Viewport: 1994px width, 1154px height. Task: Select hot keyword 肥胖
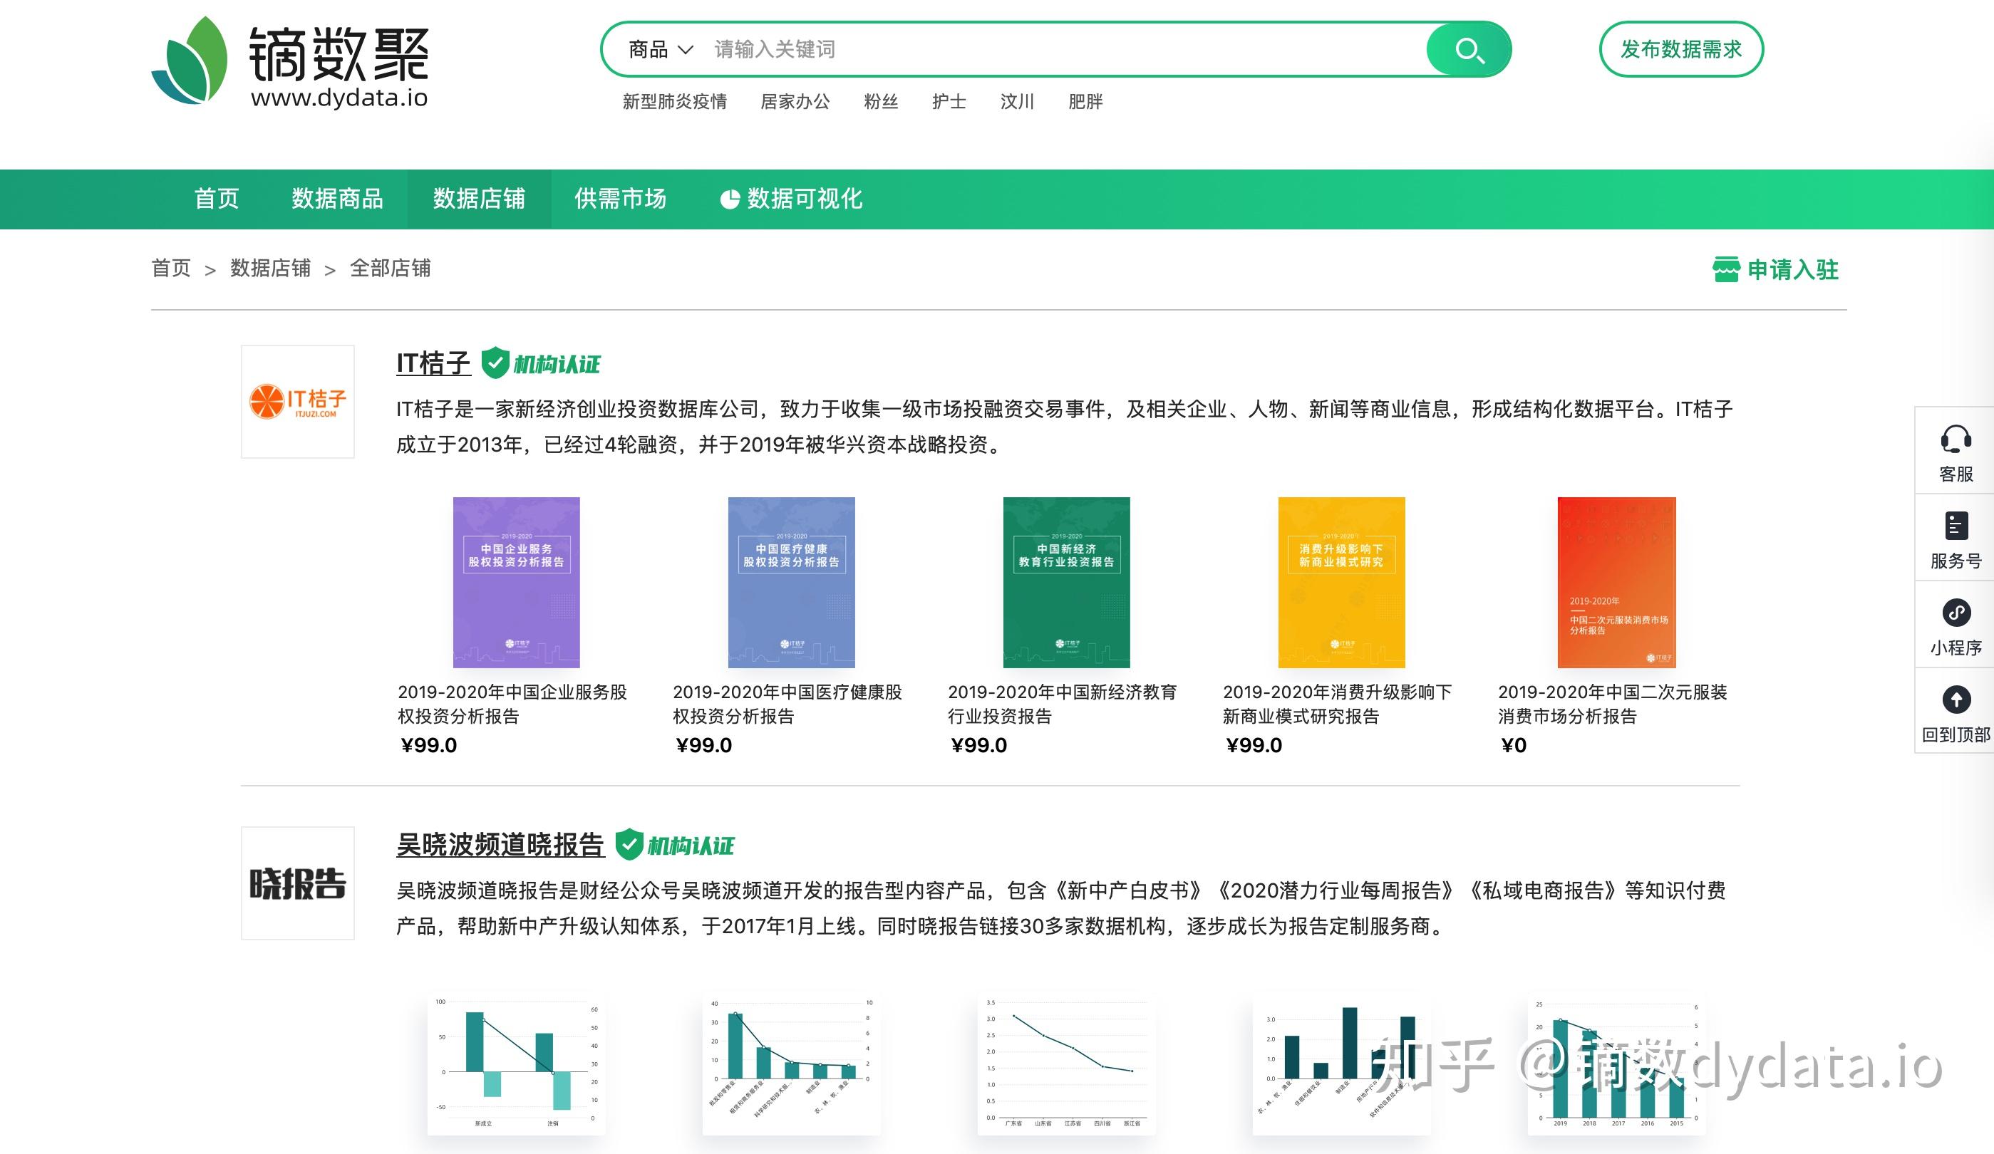pyautogui.click(x=1085, y=102)
